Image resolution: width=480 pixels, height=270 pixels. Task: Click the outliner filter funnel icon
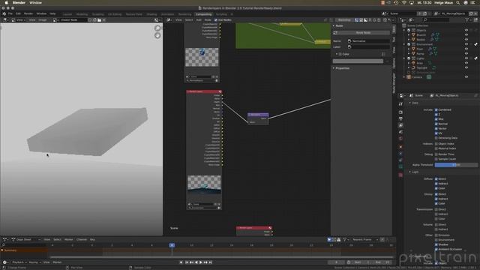point(466,20)
